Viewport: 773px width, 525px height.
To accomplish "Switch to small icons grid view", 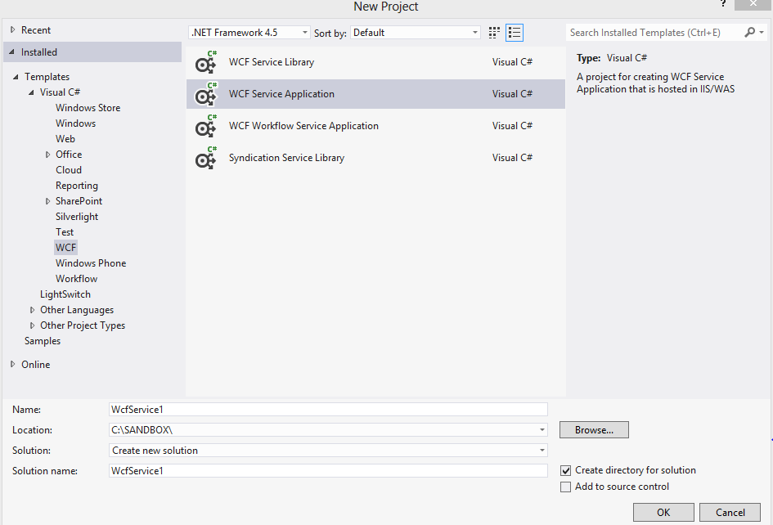I will point(494,33).
